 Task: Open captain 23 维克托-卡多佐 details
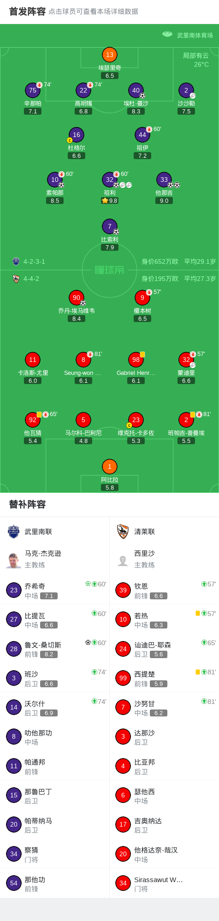(x=136, y=420)
